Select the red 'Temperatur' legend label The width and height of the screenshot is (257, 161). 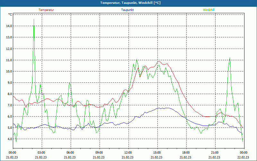(46, 10)
